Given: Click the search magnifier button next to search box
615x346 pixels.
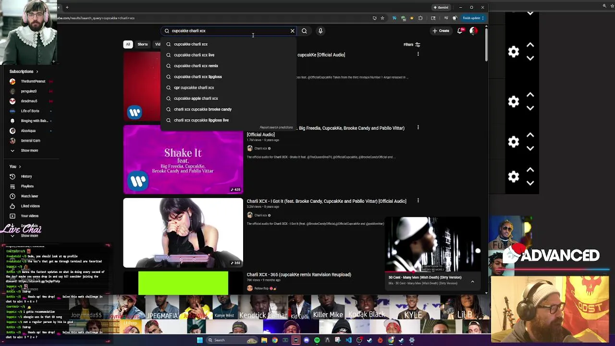Looking at the screenshot, I should 304,31.
